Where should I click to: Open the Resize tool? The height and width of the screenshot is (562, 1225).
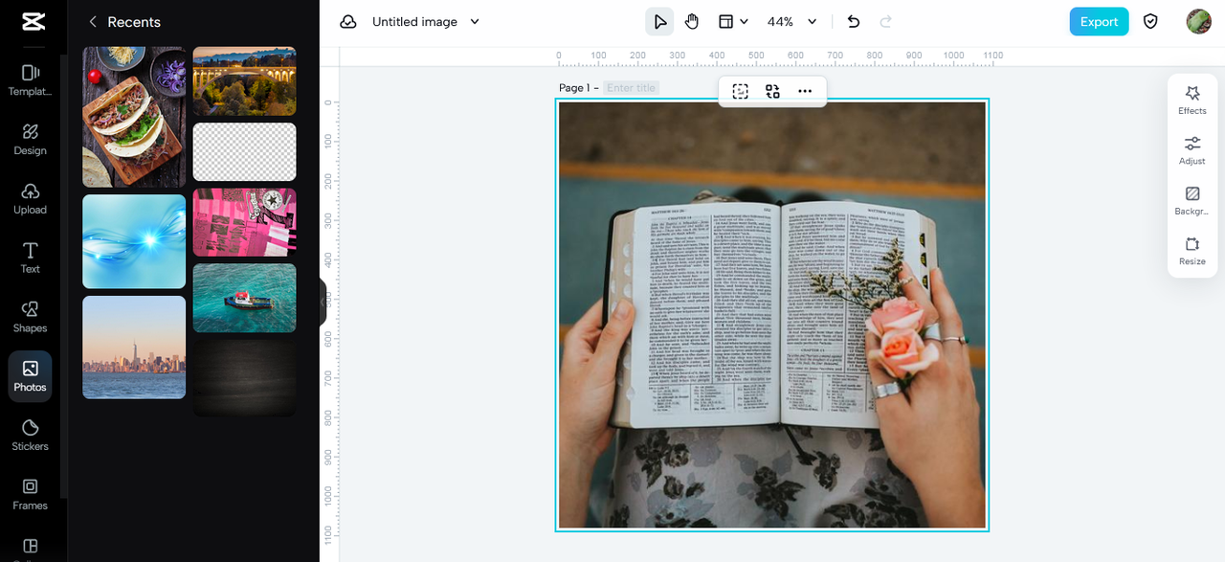click(1192, 252)
